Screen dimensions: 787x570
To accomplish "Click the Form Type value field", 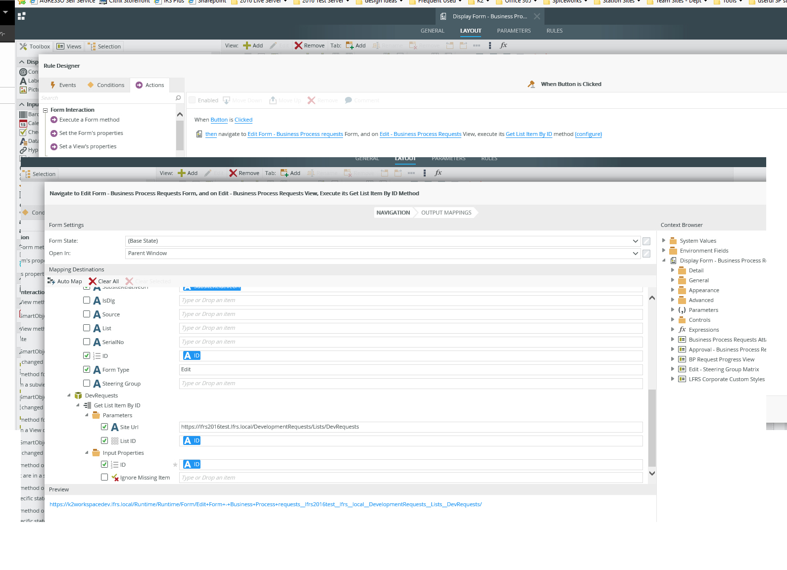I will (411, 369).
